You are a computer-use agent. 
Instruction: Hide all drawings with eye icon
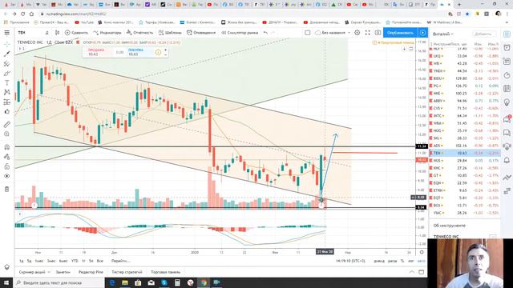(7, 176)
